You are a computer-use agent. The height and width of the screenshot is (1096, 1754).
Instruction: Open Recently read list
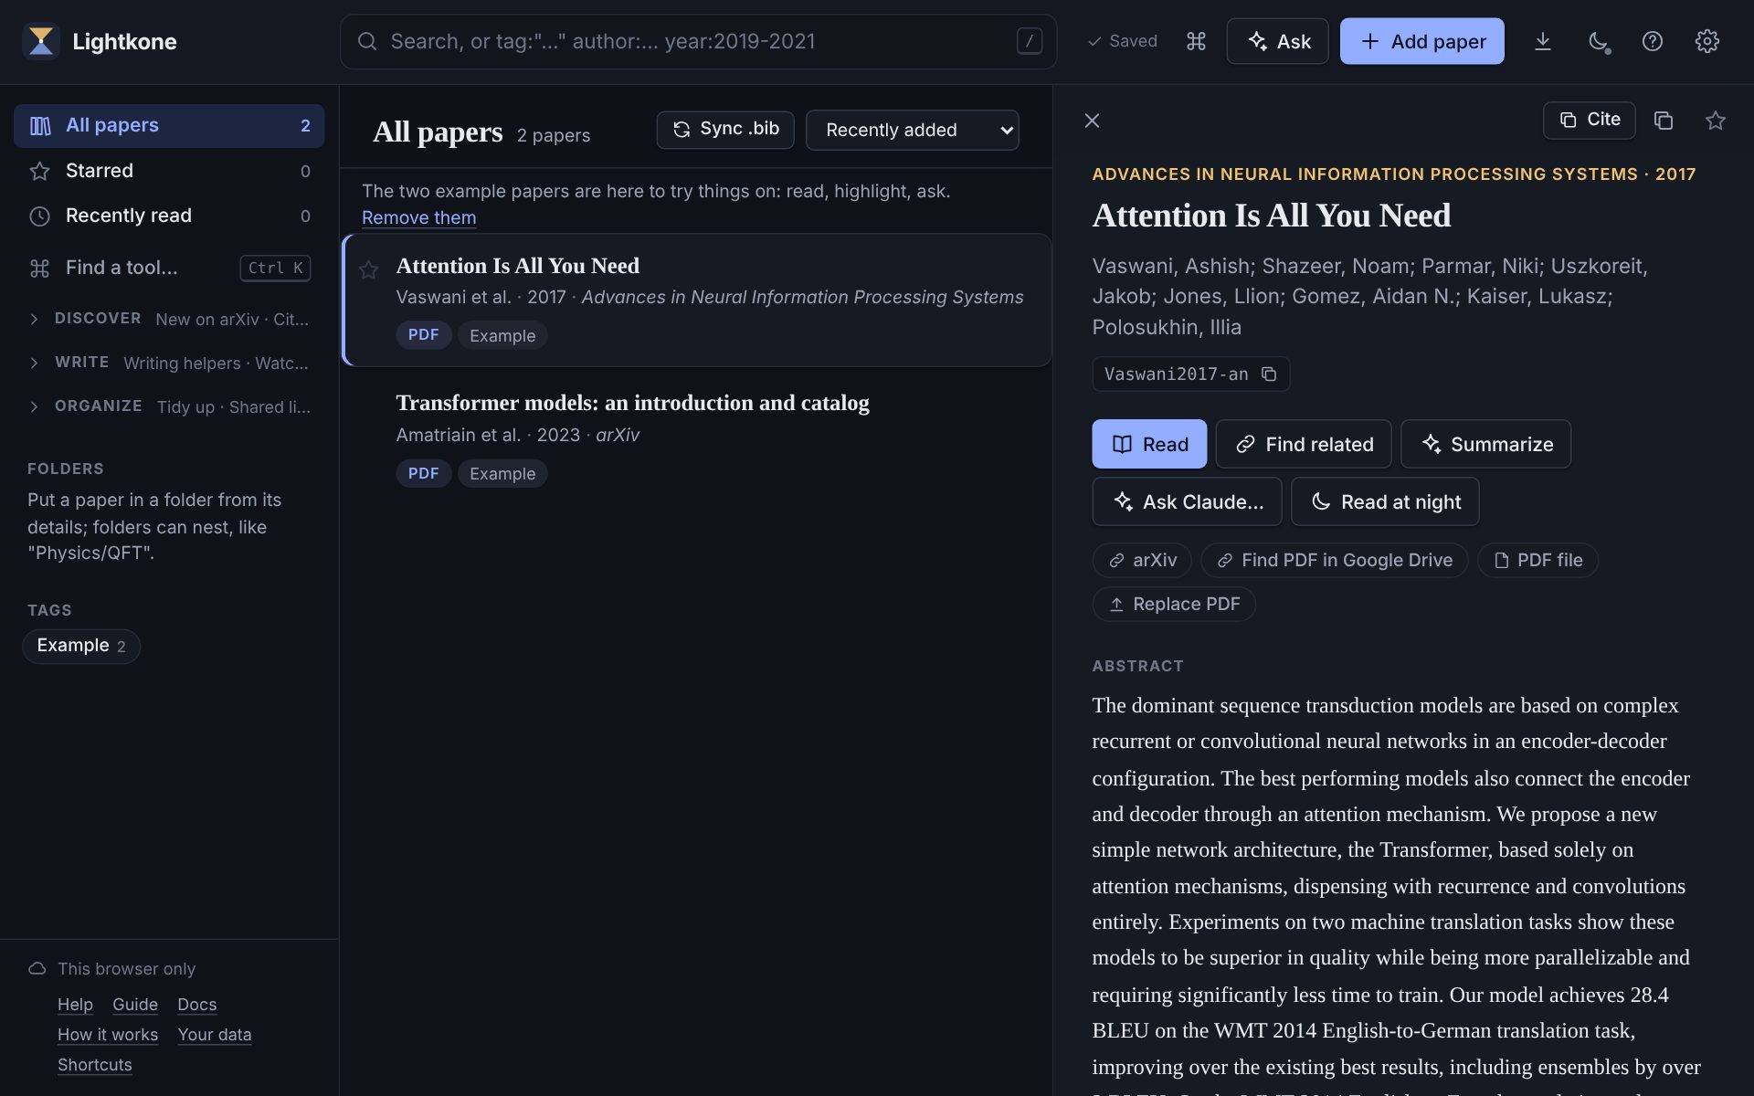[169, 216]
